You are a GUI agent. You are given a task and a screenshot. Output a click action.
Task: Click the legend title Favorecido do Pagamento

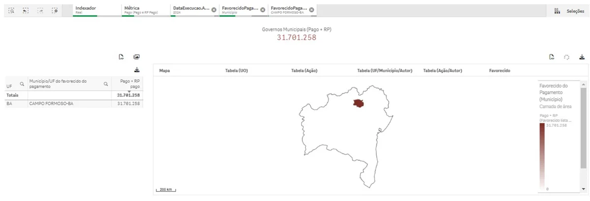click(x=554, y=92)
